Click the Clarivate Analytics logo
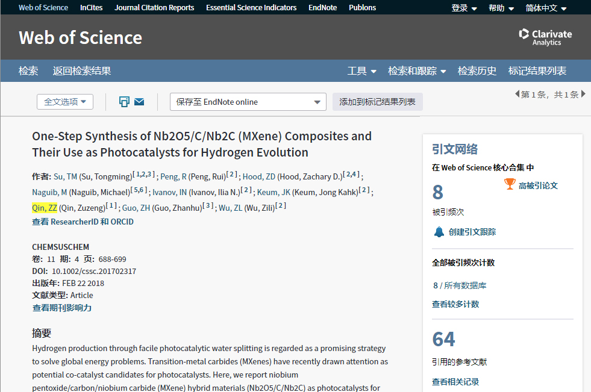The height and width of the screenshot is (392, 591). (545, 37)
